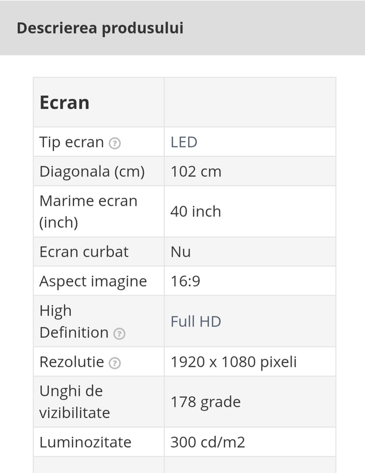The image size is (365, 473).
Task: Click the 300 cd/m2 brightness value
Action: (x=207, y=442)
